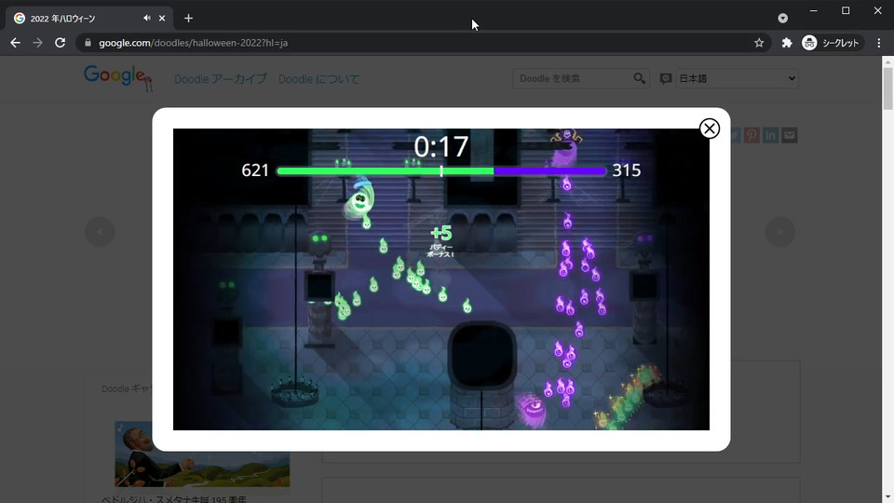The height and width of the screenshot is (503, 894).
Task: Open the Extensions puzzle menu
Action: [787, 43]
